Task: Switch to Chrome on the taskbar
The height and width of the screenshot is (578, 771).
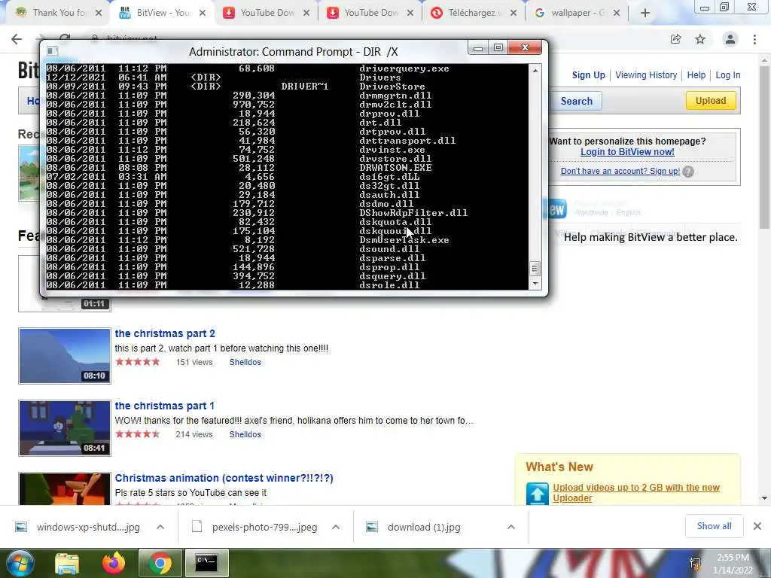Action: pos(160,563)
